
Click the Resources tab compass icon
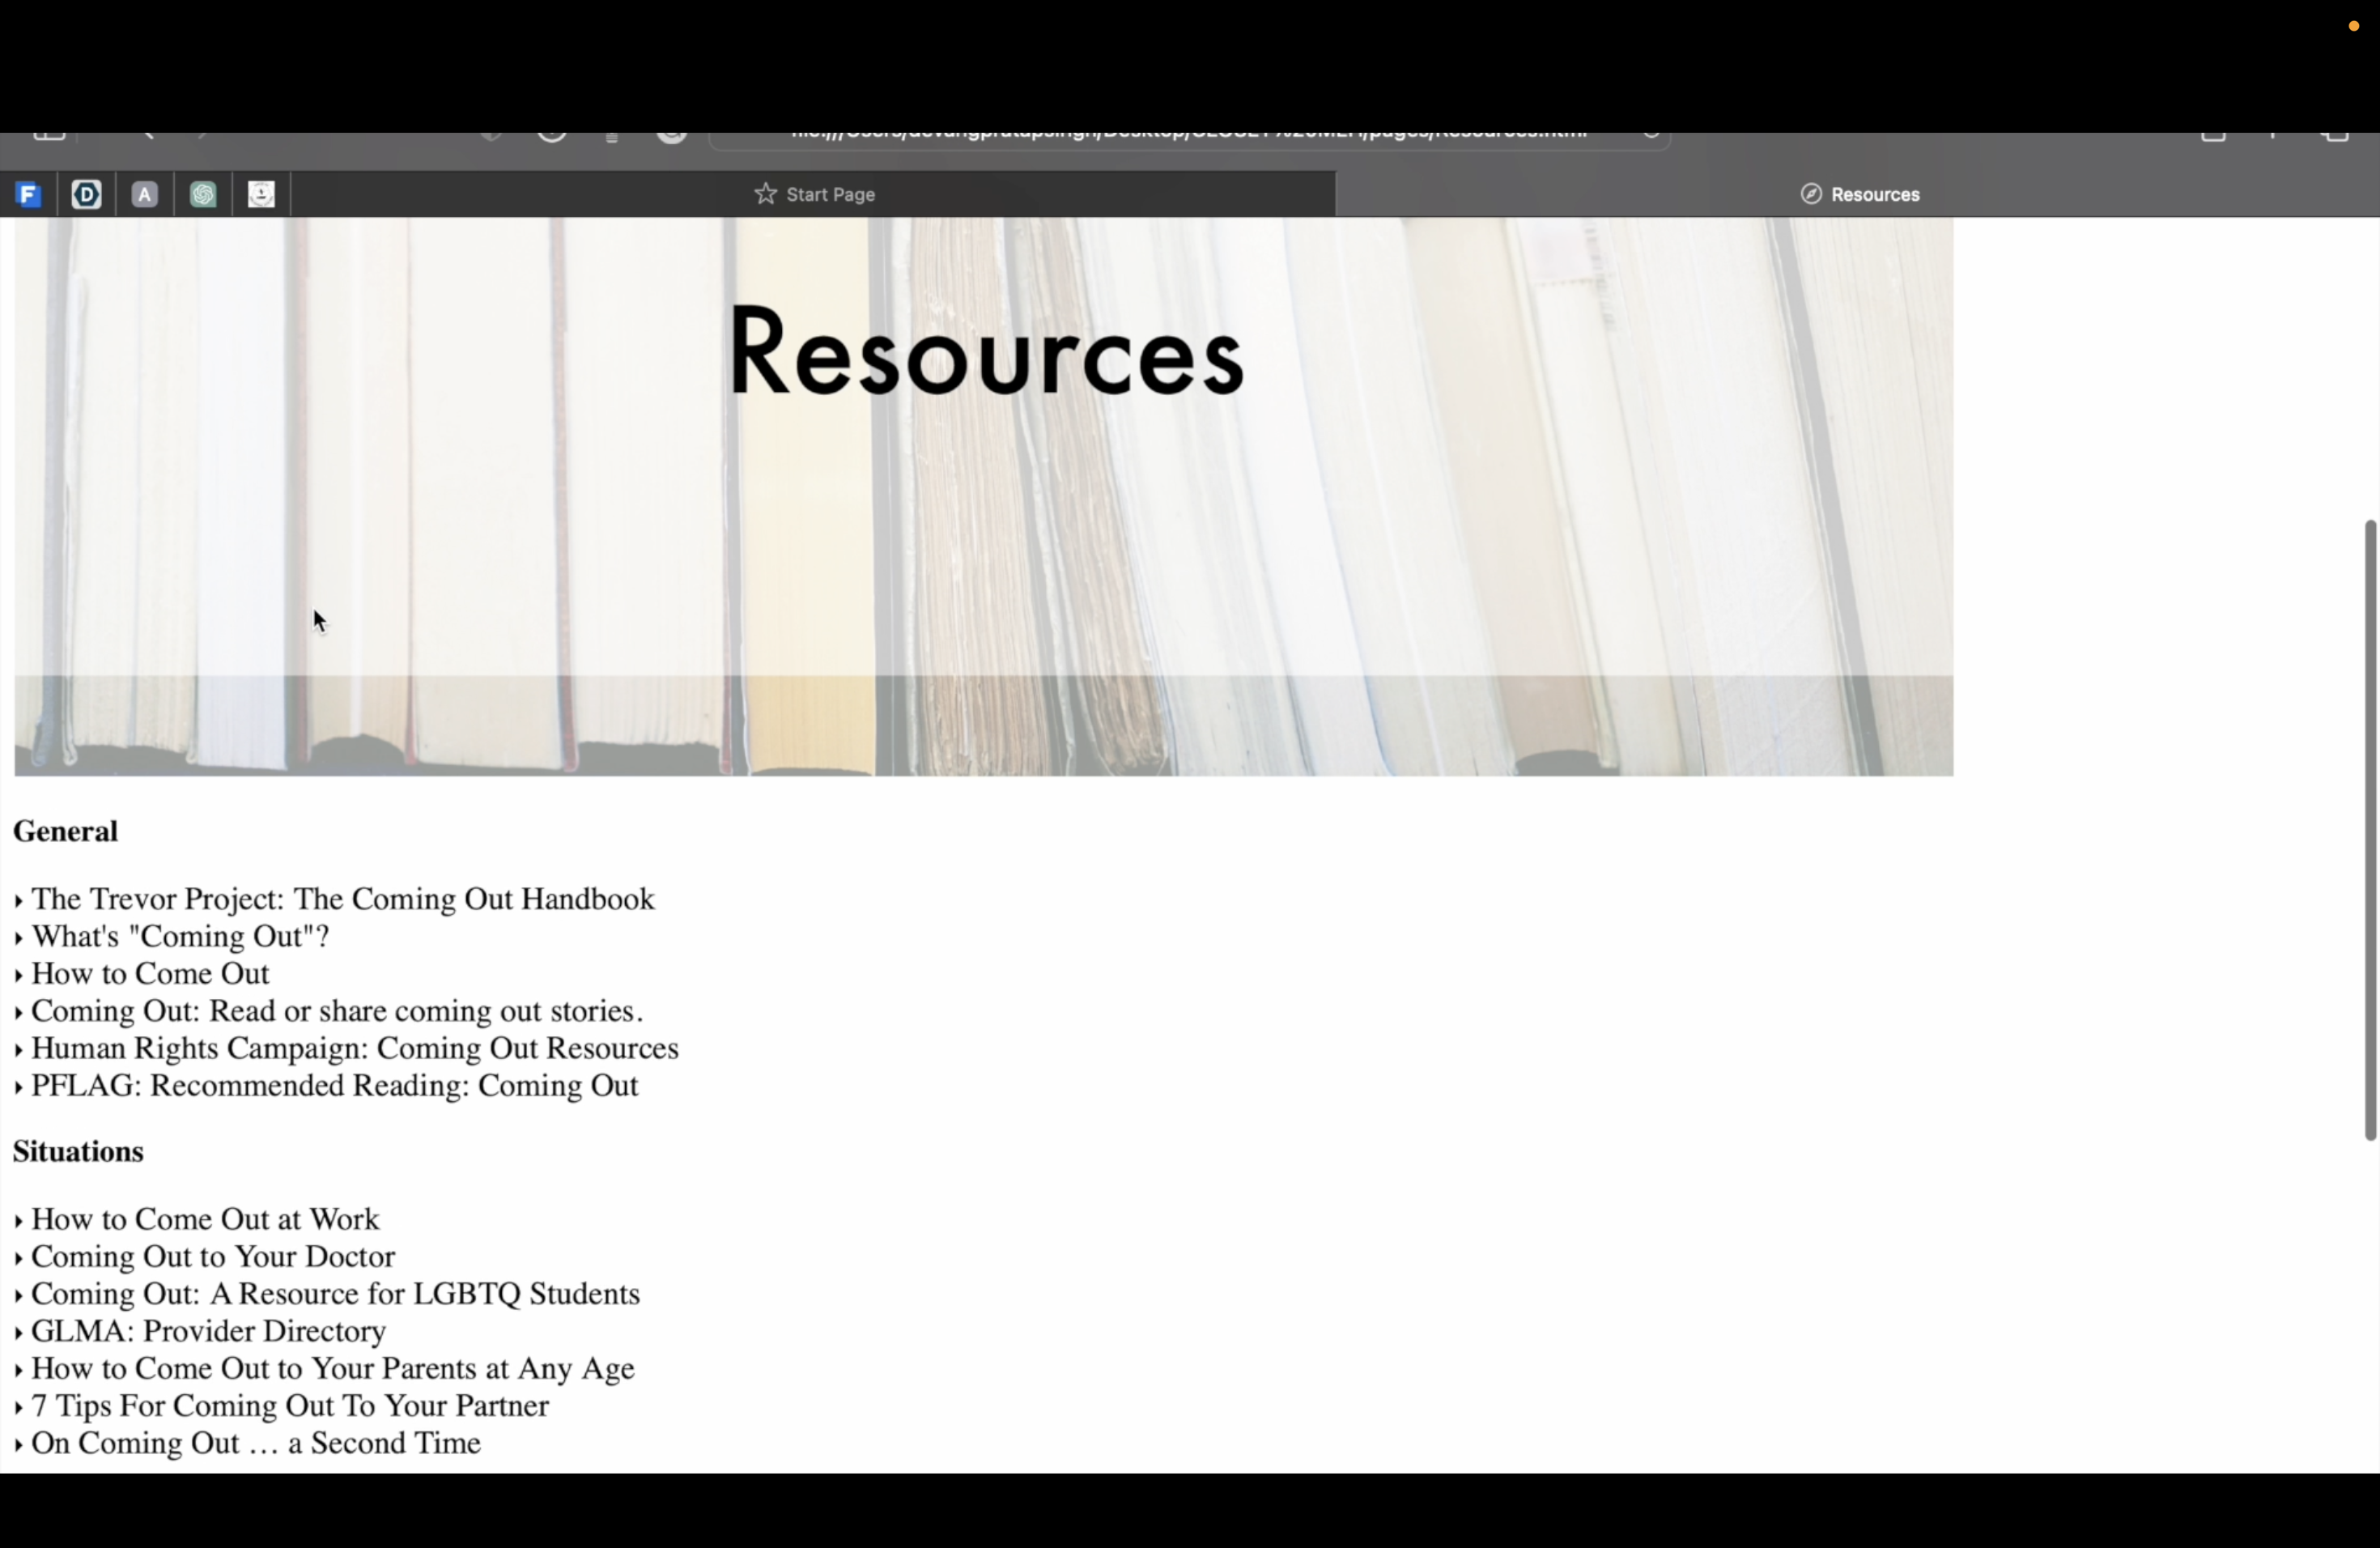[1811, 194]
